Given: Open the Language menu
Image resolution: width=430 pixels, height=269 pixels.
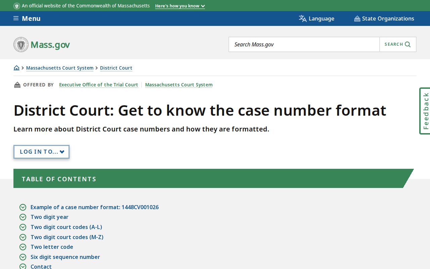Looking at the screenshot, I should point(316,18).
